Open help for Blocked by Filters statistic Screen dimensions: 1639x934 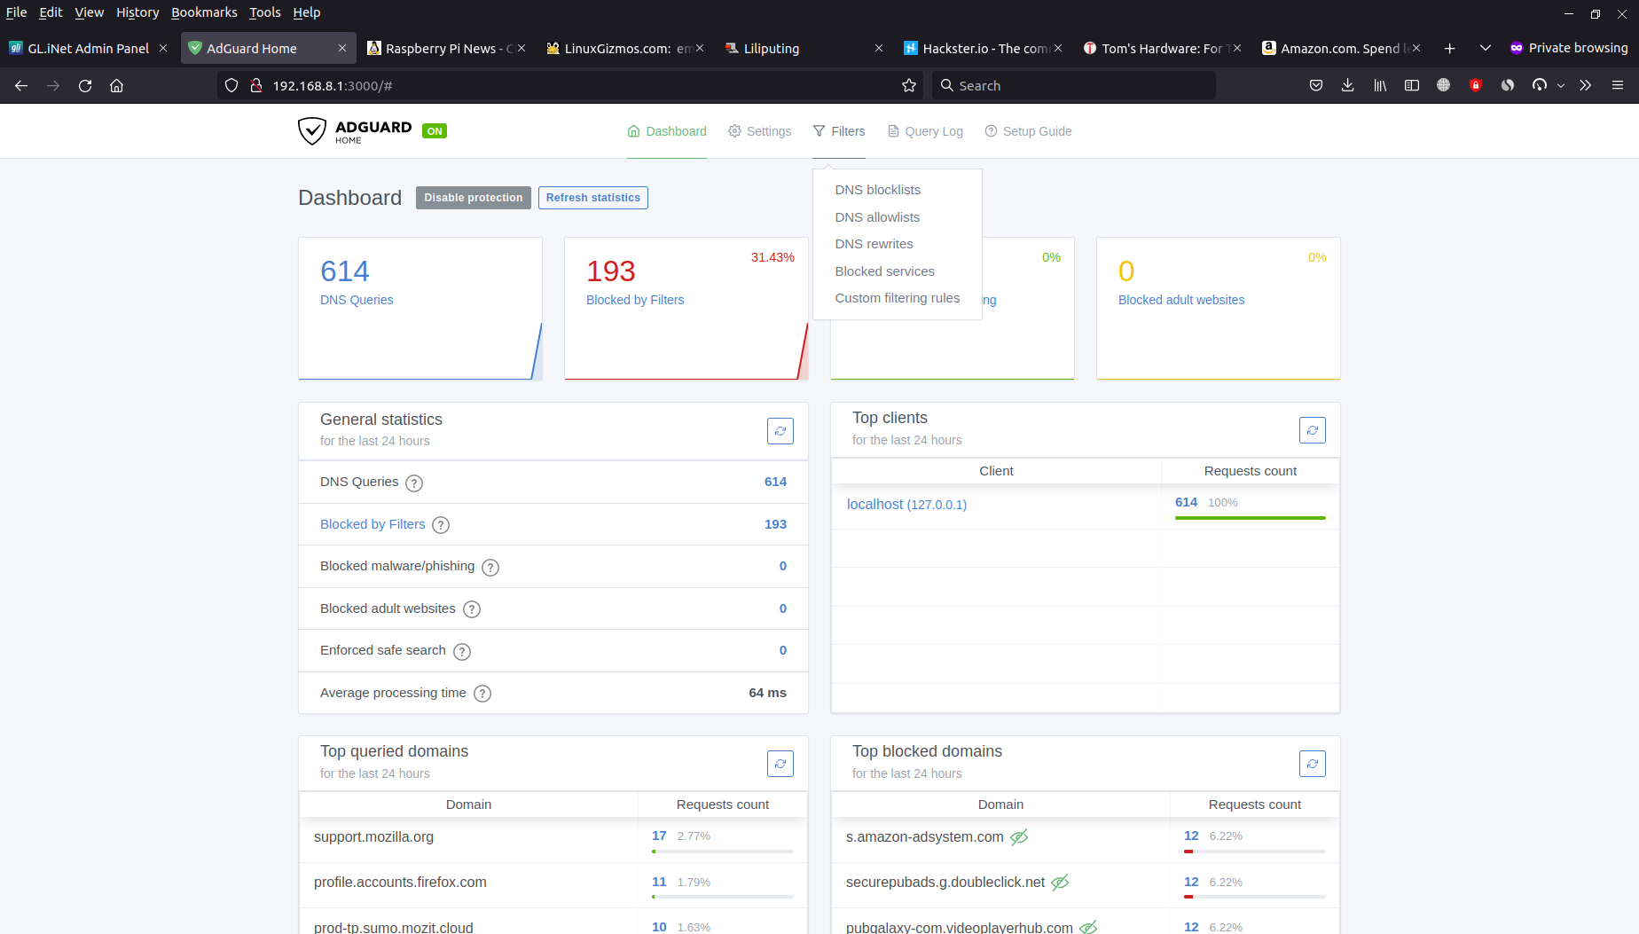(x=441, y=525)
